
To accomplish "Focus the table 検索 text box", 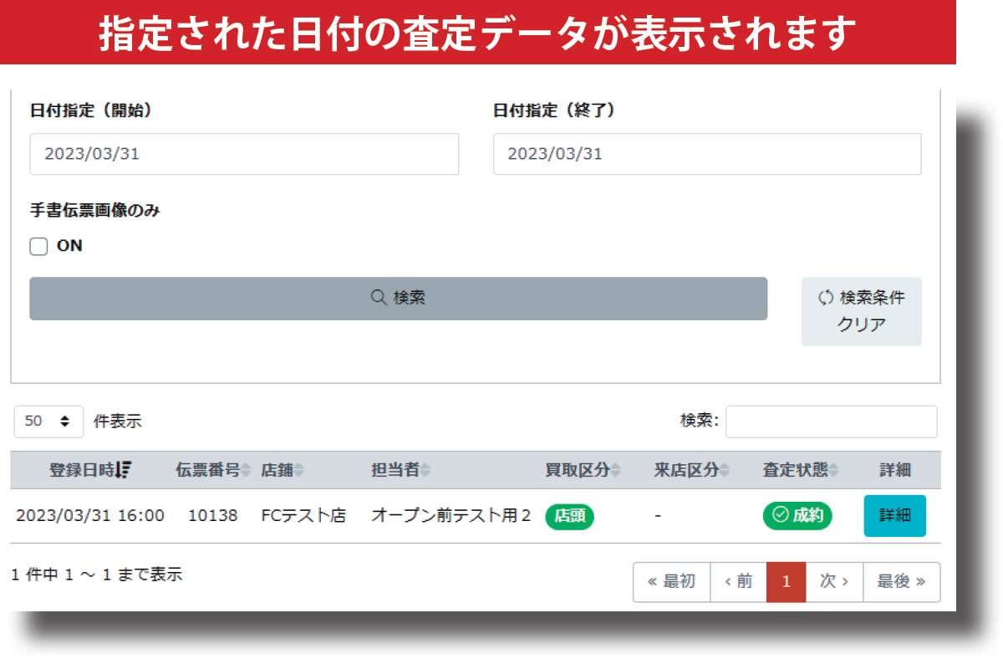I will 831,421.
